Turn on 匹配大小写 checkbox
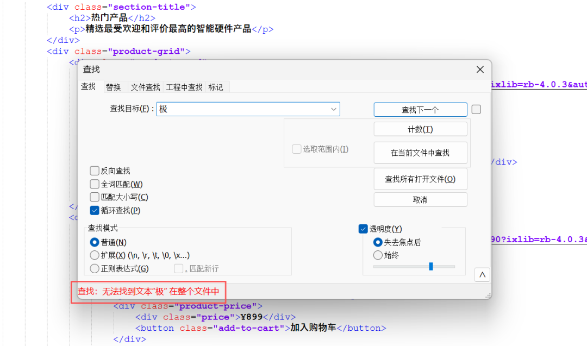The height and width of the screenshot is (346, 587). 95,197
